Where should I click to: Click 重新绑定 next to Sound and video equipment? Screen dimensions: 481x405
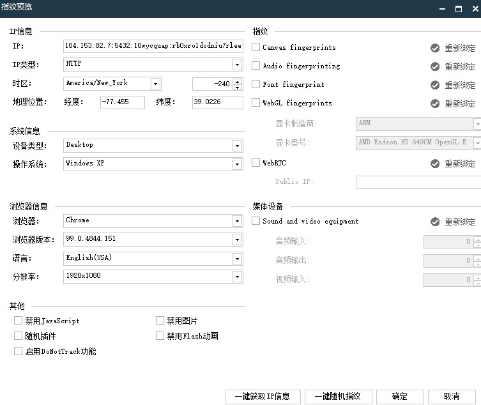[x=460, y=222]
